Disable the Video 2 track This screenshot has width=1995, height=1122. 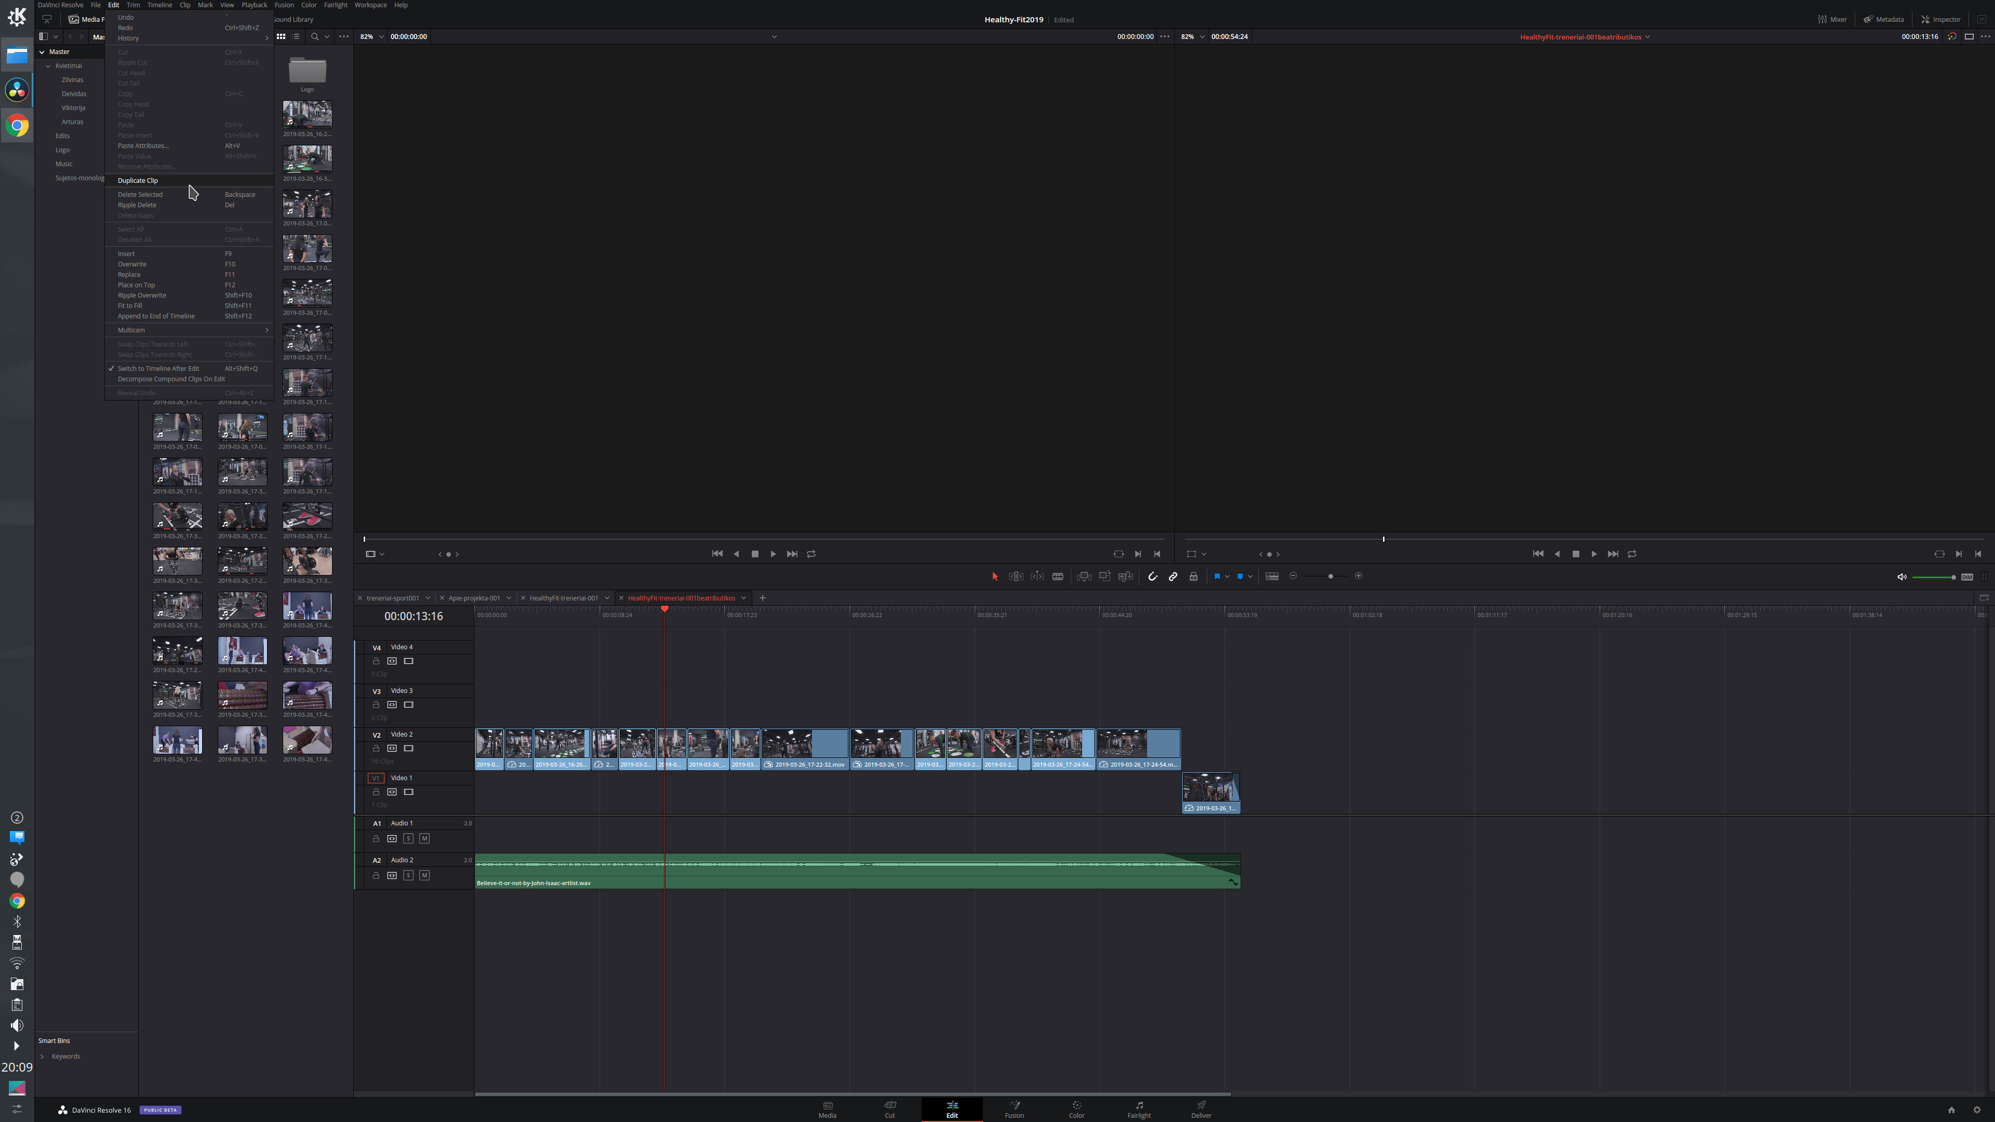408,749
